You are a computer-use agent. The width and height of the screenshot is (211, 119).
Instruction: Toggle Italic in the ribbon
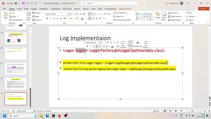point(50,19)
